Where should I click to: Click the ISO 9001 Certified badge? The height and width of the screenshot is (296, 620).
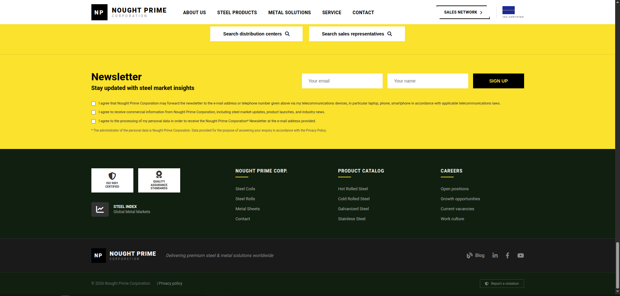pos(112,180)
